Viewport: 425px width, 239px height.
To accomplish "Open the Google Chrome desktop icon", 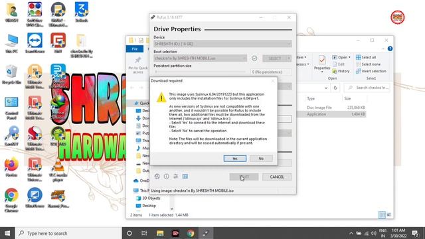I will pyautogui.click(x=11, y=200).
